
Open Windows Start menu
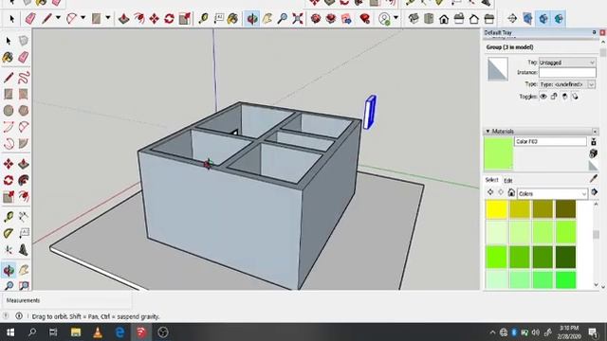pos(10,332)
